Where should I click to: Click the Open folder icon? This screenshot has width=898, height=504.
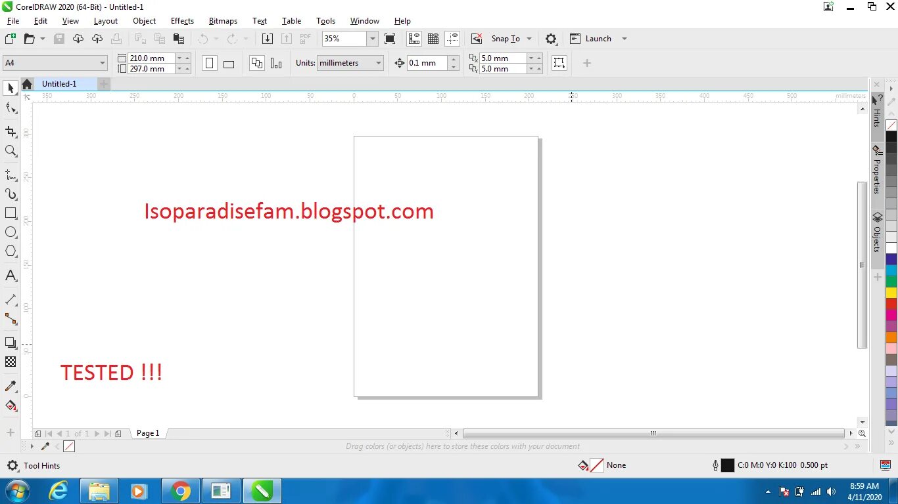tap(29, 39)
